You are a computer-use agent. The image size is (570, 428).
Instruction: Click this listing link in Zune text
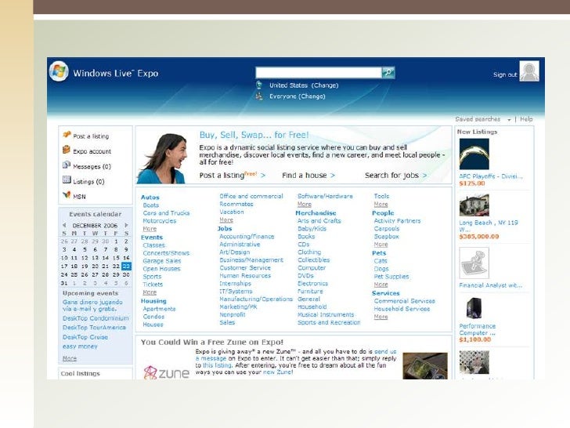[x=217, y=365]
